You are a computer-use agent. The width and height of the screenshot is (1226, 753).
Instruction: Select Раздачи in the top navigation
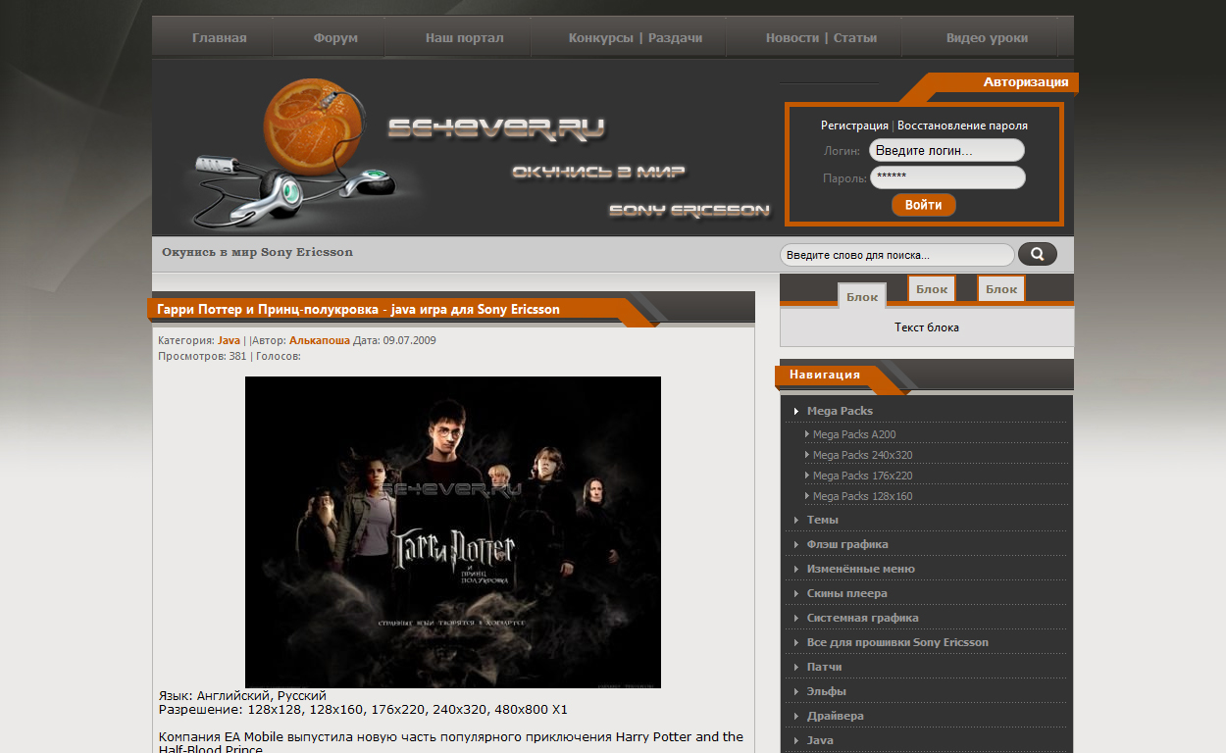676,38
